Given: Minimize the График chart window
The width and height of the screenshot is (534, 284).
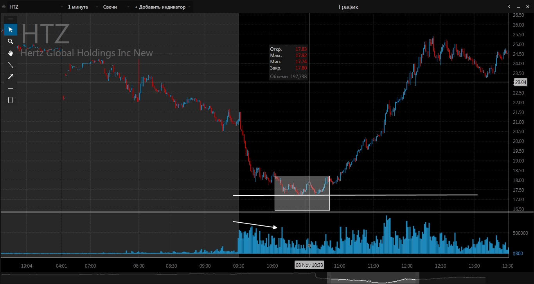Looking at the screenshot, I should 518,7.
